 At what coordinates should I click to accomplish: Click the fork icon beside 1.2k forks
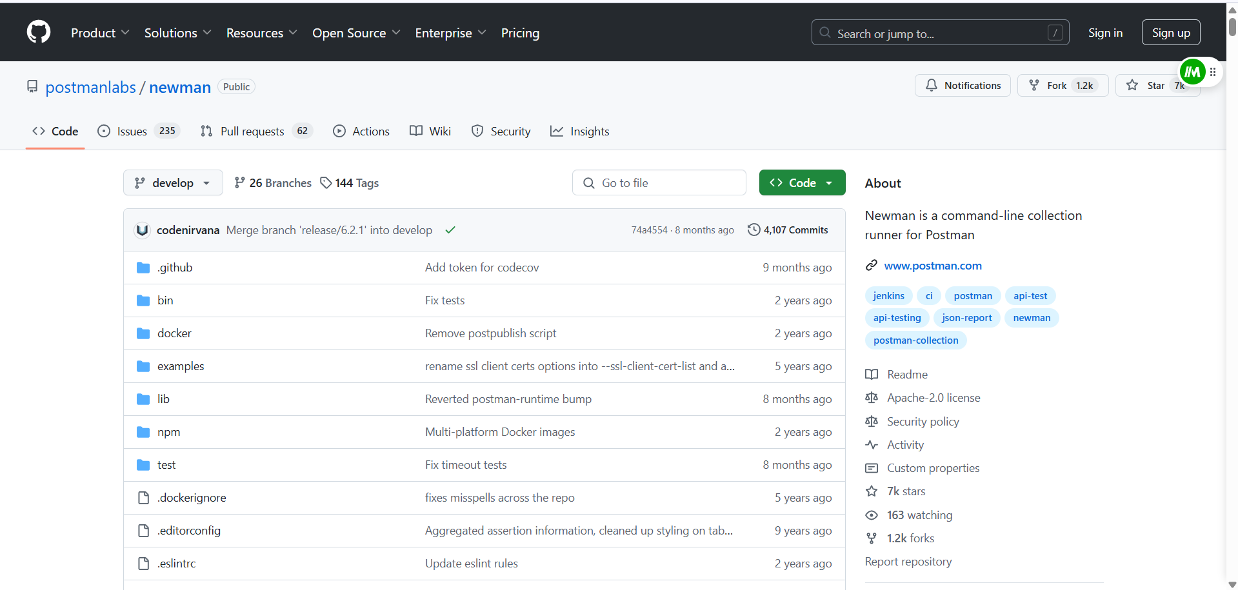[x=872, y=538]
